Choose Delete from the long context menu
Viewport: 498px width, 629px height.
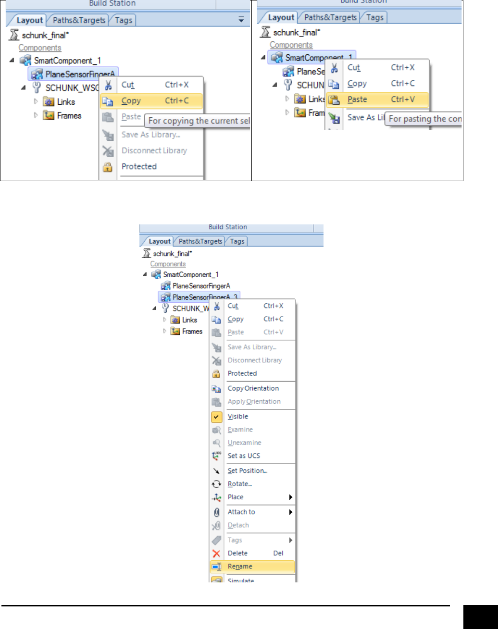tap(237, 553)
